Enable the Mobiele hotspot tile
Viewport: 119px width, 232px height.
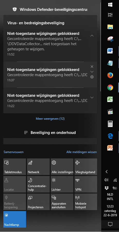pos(86,202)
